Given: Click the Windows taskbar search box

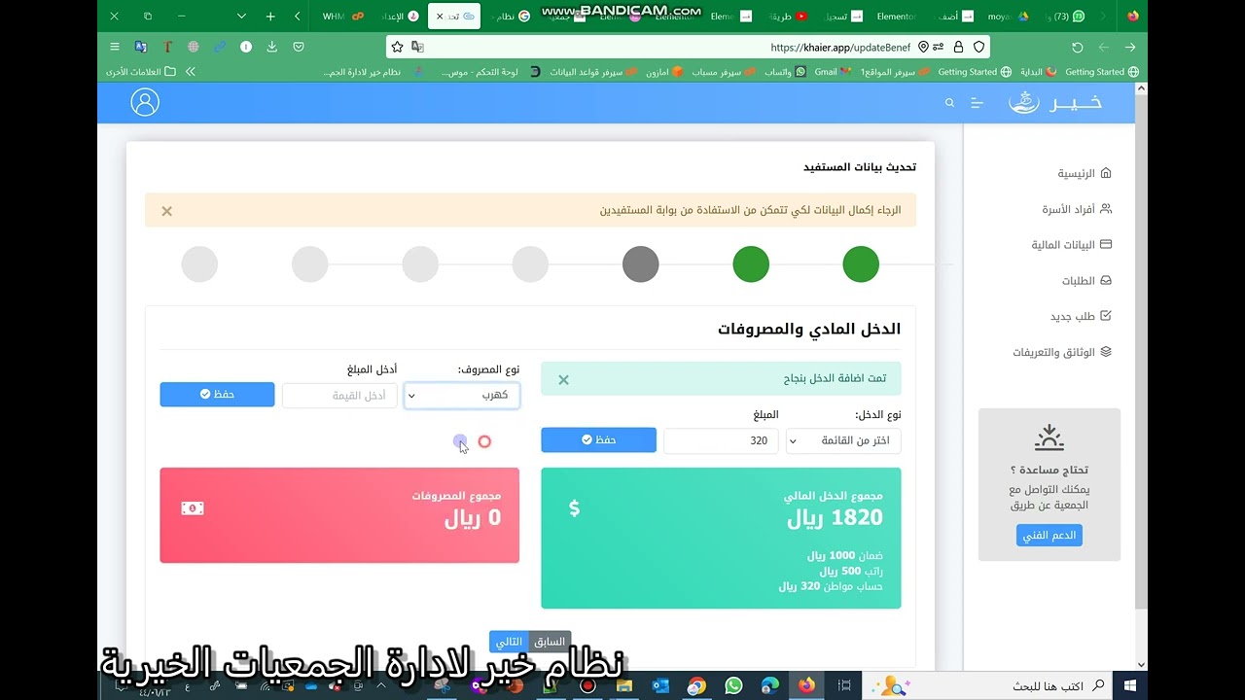Looking at the screenshot, I should click(986, 685).
